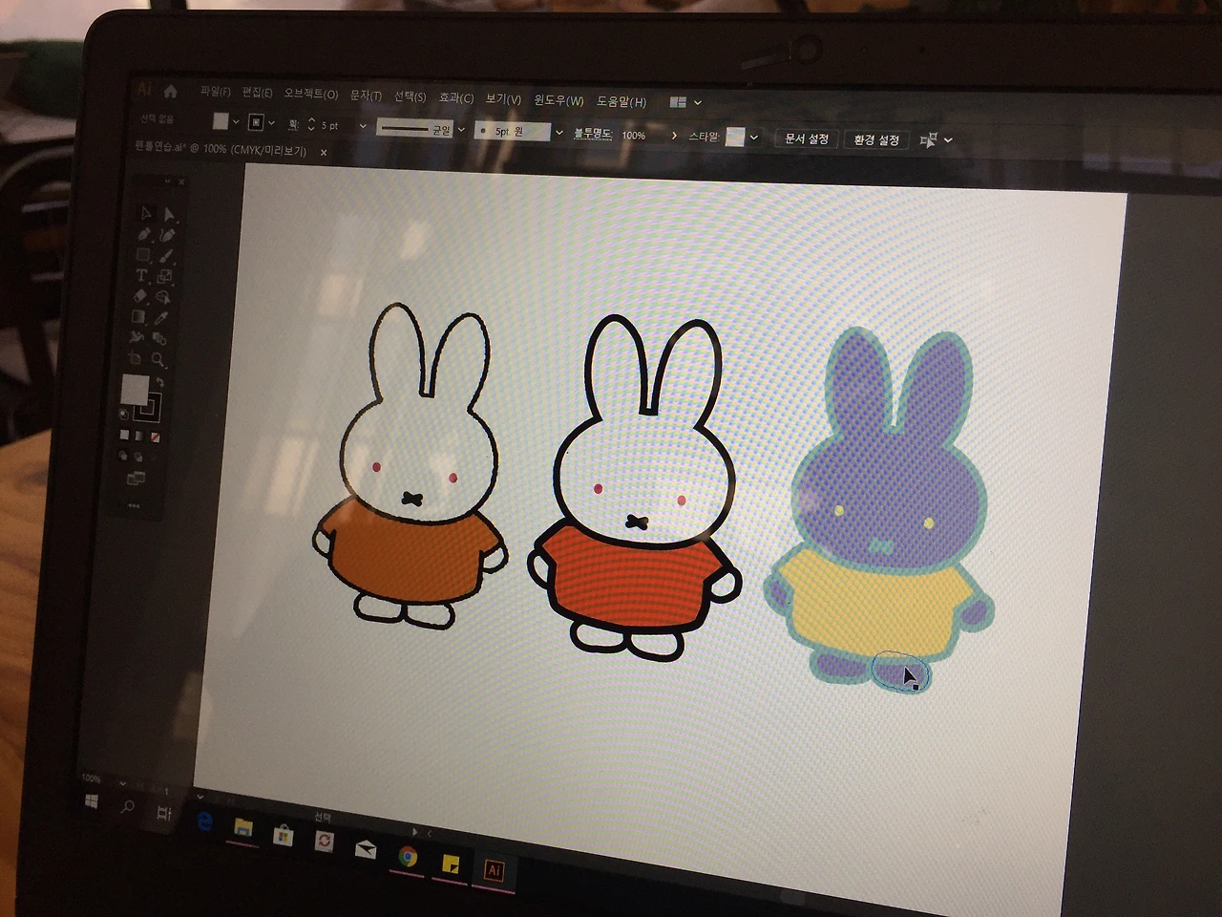Viewport: 1222px width, 917px height.
Task: Close the 펜툴연습.ai document tab
Action: tap(324, 152)
